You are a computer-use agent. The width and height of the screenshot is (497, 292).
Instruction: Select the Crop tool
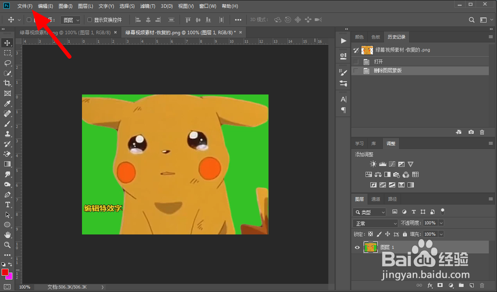7,83
